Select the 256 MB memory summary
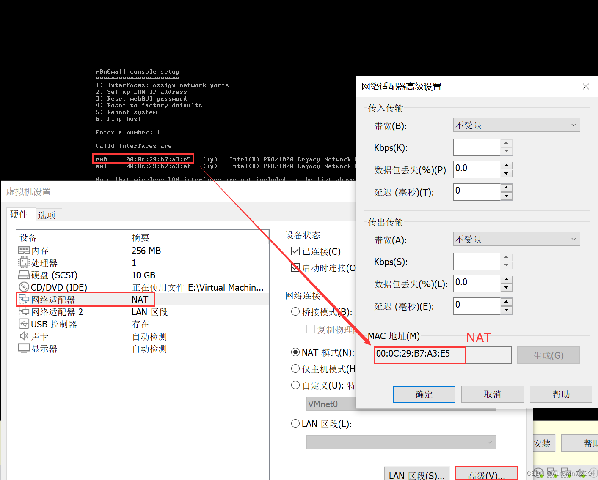The width and height of the screenshot is (598, 480). (146, 251)
